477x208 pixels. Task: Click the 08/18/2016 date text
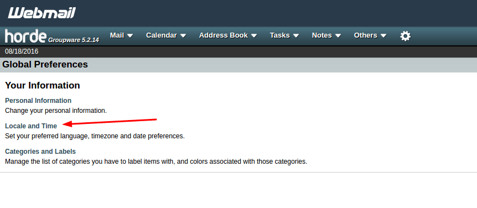pyautogui.click(x=22, y=51)
